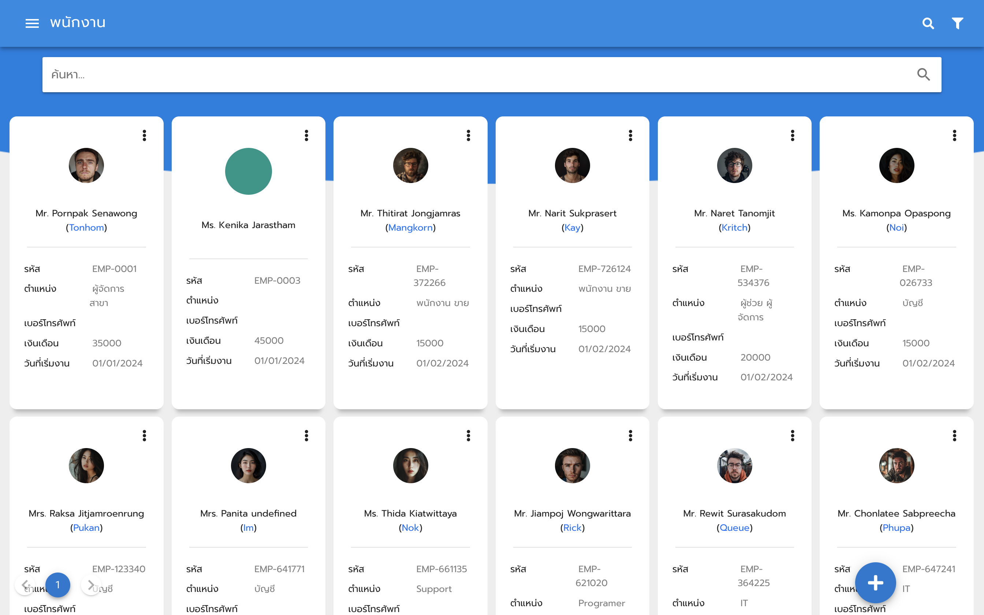Screen dimensions: 984x615
Task: Click Rewit Surasakudom's profile photo
Action: (735, 466)
